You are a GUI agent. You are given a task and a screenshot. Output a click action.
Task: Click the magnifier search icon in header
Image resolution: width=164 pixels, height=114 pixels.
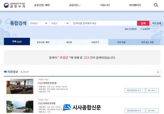tap(156, 5)
